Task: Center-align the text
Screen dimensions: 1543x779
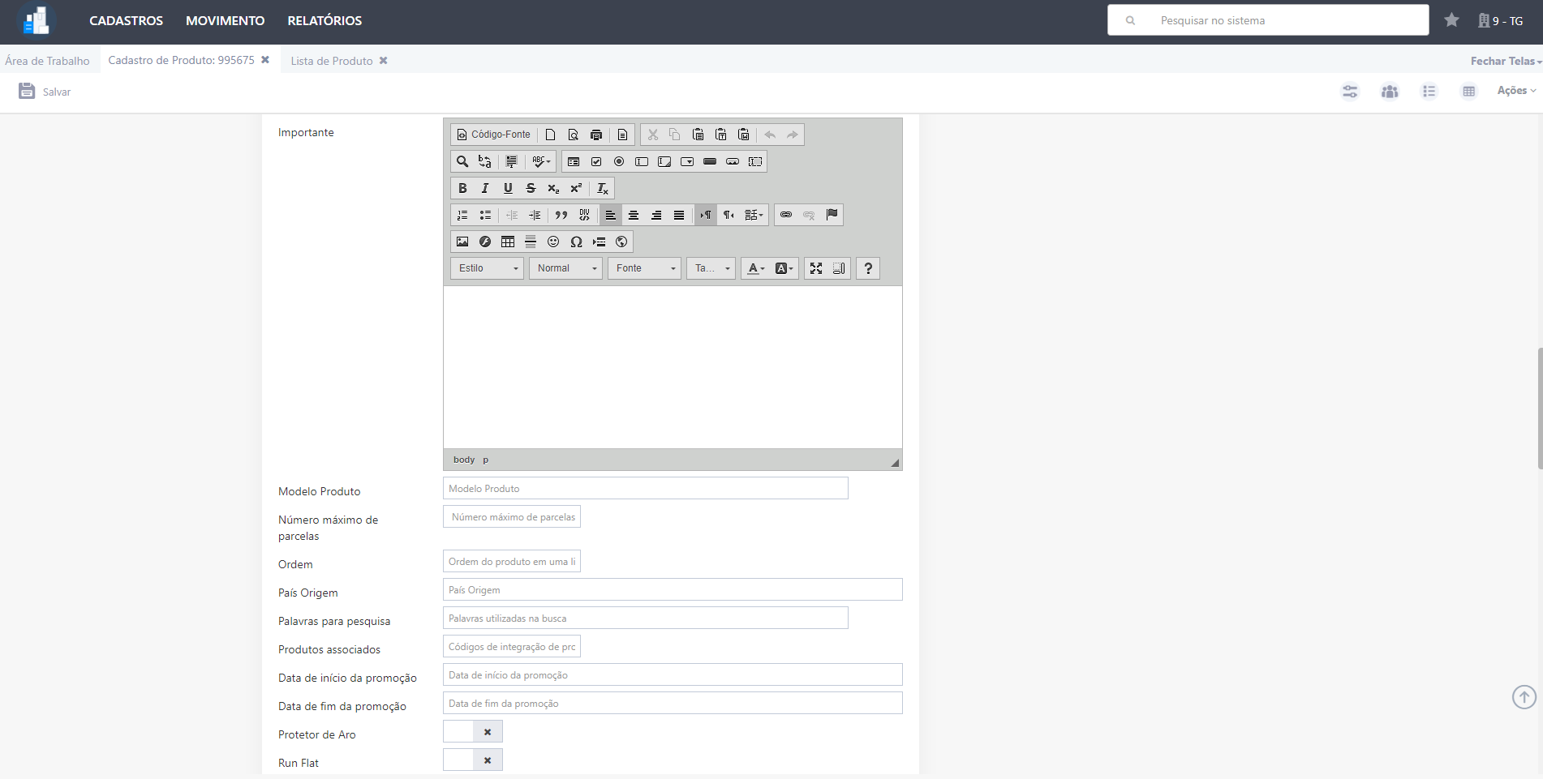Action: tap(634, 215)
